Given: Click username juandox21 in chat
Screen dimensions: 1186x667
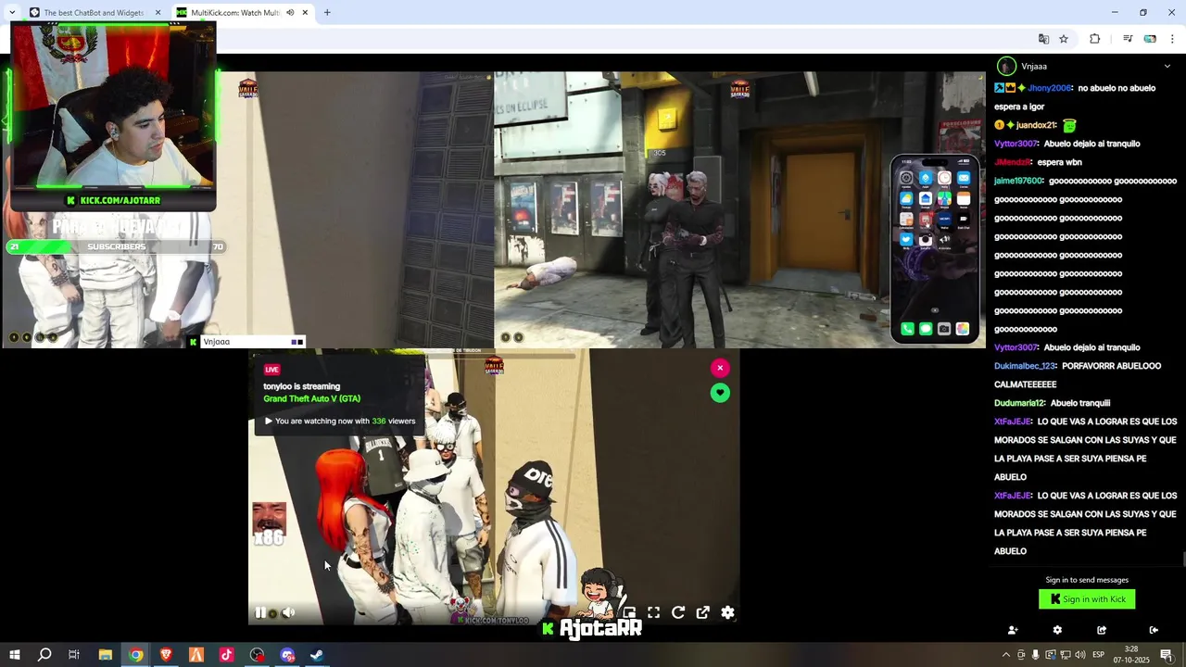Looking at the screenshot, I should [x=1036, y=125].
